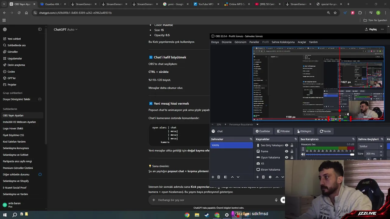The height and width of the screenshot is (219, 390).
Task: Open the OBS Araçlar menu
Action: coord(302,42)
